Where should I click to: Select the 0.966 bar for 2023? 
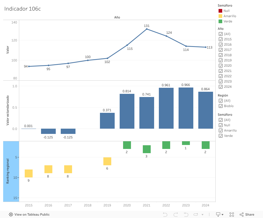tap(186, 108)
